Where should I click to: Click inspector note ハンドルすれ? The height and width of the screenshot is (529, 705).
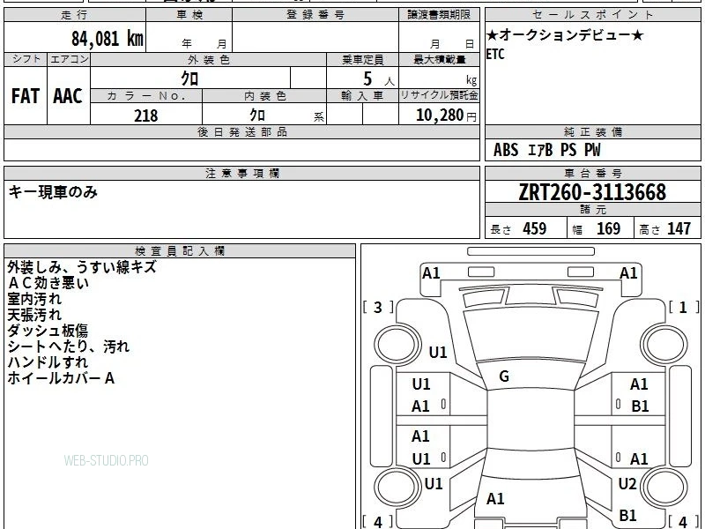(x=48, y=361)
